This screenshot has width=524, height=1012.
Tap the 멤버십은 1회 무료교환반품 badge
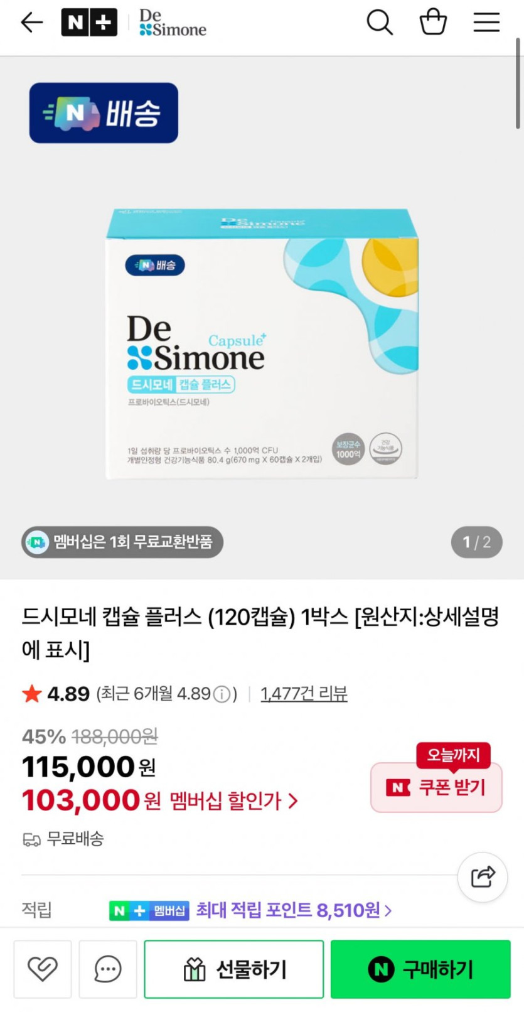click(122, 542)
